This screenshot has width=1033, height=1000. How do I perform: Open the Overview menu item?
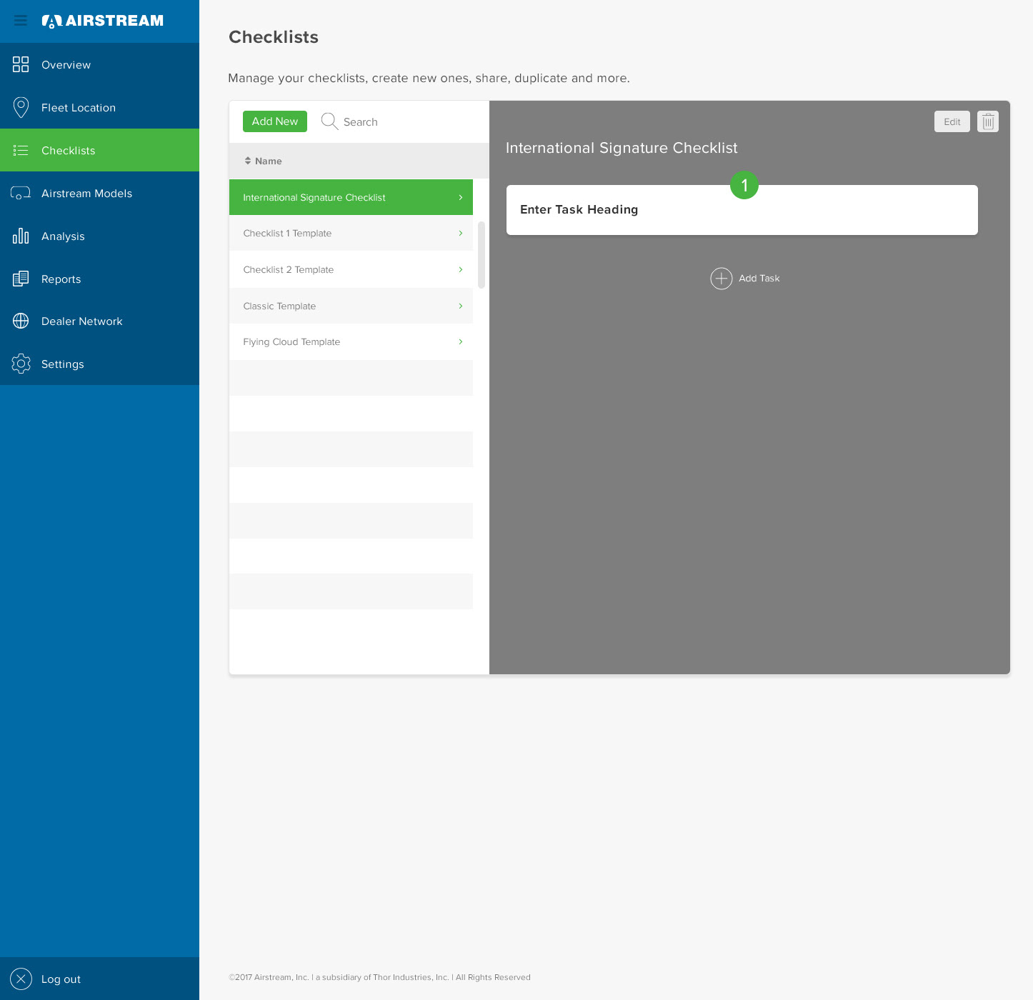pos(99,64)
